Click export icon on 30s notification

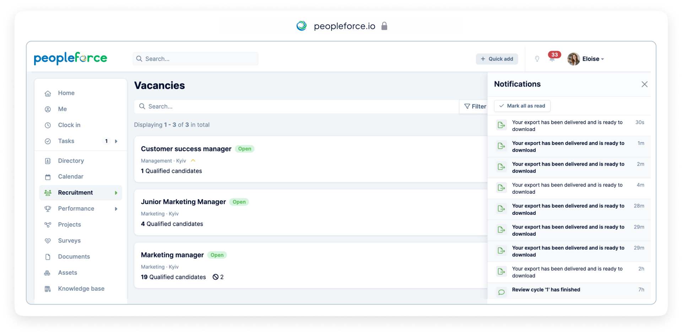coord(501,125)
